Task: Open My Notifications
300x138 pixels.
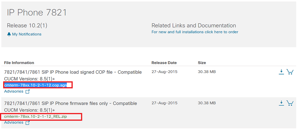Action: (27, 34)
